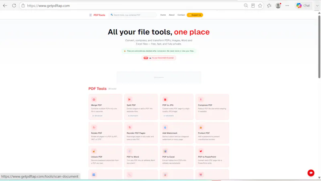Open the zoom magnifier icon in address bar

point(246,6)
